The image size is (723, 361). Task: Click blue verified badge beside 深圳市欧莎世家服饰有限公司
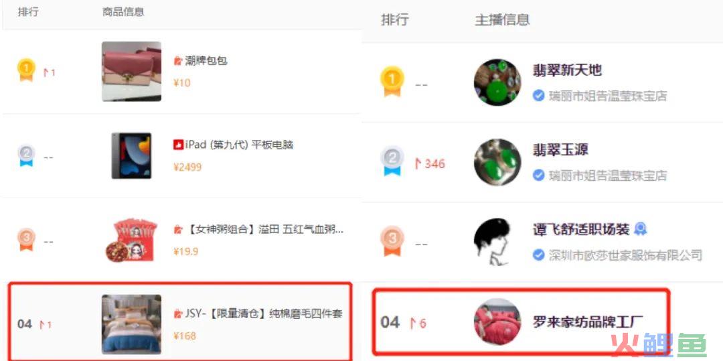point(538,255)
